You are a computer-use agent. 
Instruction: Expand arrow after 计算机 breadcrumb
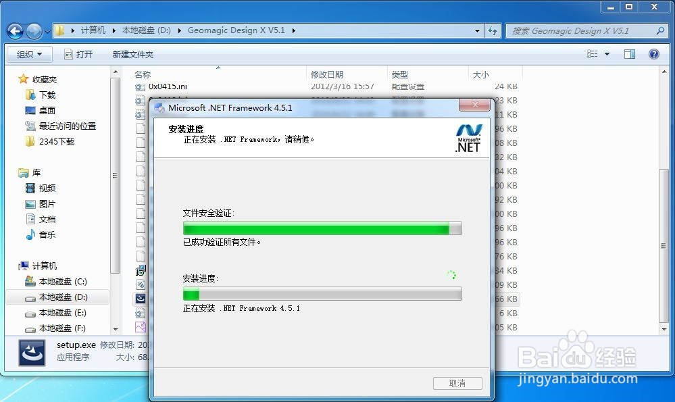[114, 30]
